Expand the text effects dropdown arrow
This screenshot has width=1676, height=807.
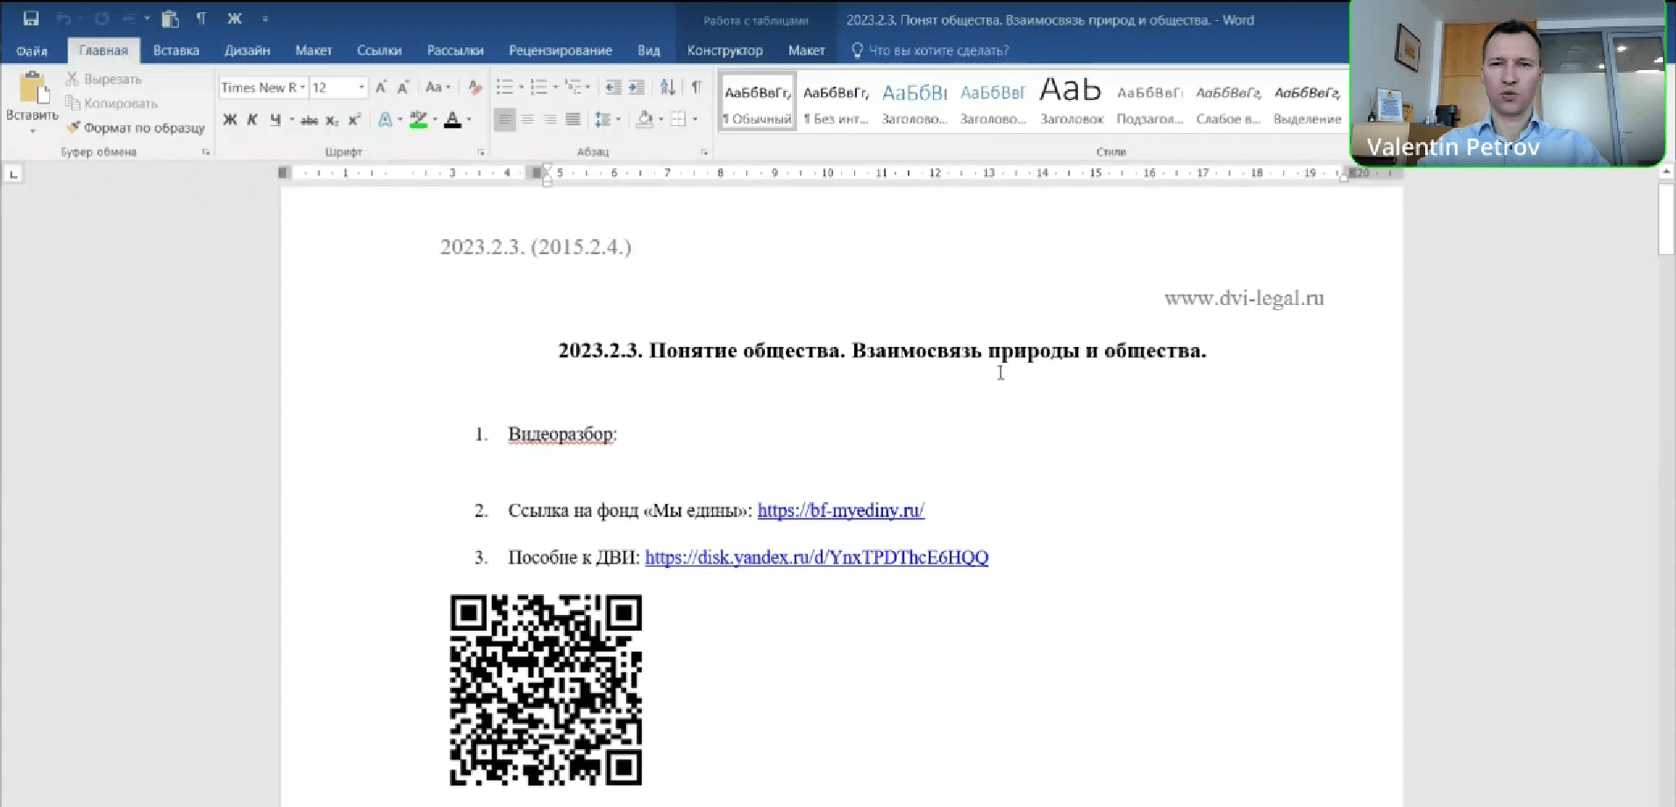tap(400, 120)
